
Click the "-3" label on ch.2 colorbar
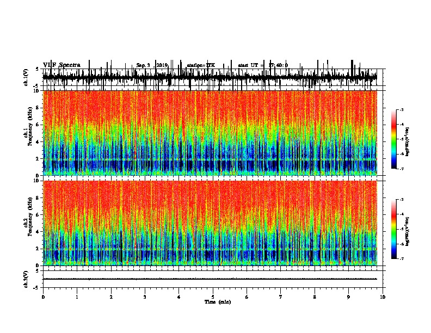coord(401,200)
